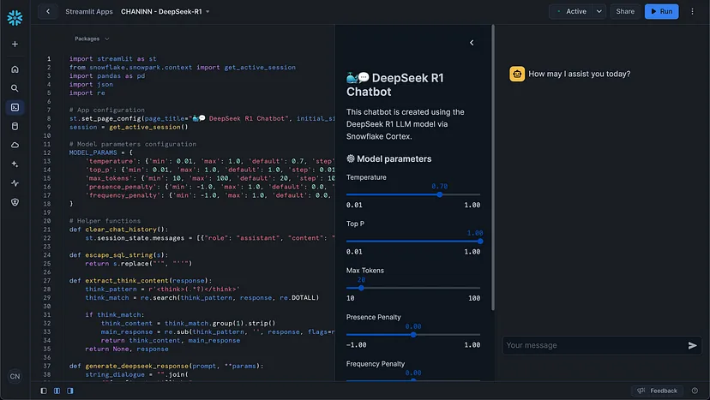Click the app sidebar vertical scrollbar
710x400 pixels.
493,167
